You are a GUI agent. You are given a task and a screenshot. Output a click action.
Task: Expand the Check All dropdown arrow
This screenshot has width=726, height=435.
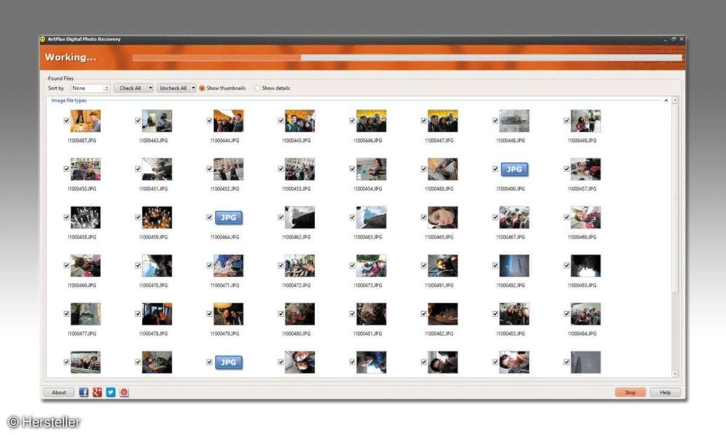151,88
